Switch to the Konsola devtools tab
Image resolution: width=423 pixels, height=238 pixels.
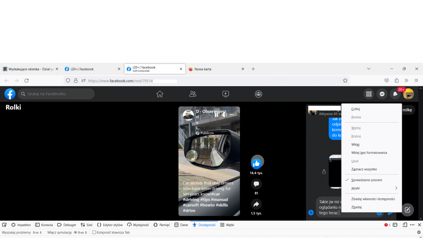pyautogui.click(x=44, y=225)
